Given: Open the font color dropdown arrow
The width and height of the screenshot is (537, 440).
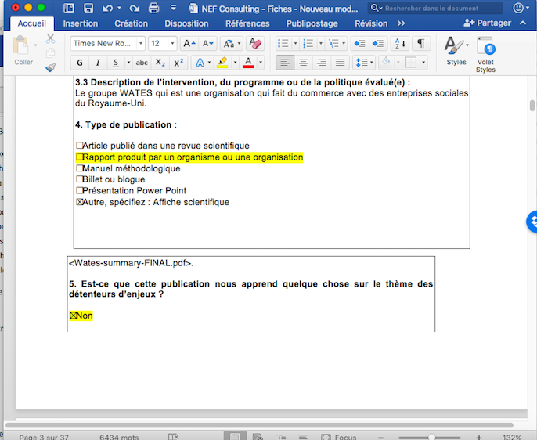Looking at the screenshot, I should coord(261,63).
